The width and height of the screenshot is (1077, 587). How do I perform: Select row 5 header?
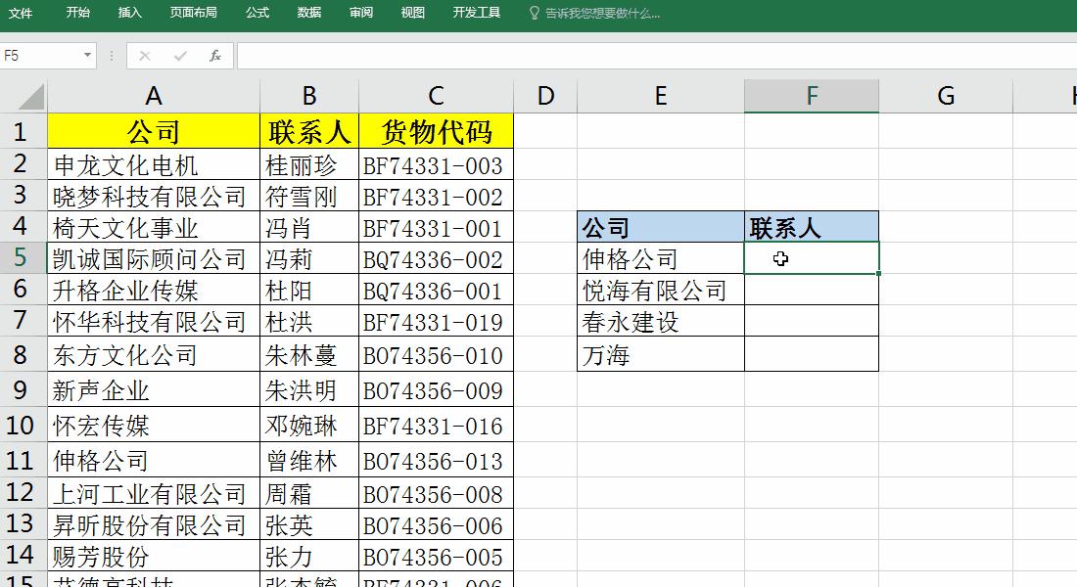[22, 258]
